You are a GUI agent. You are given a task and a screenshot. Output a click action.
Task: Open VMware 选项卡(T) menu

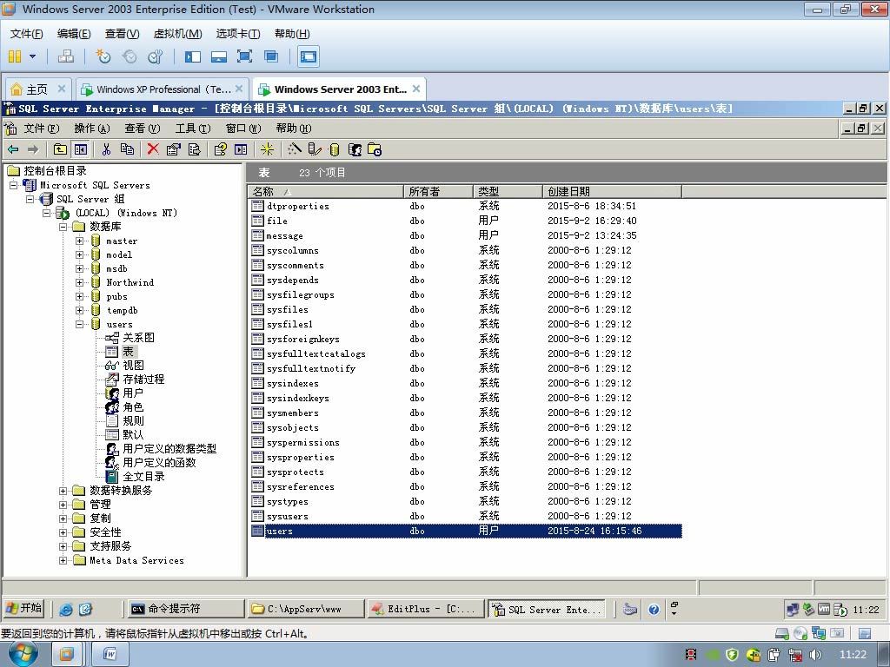click(238, 34)
